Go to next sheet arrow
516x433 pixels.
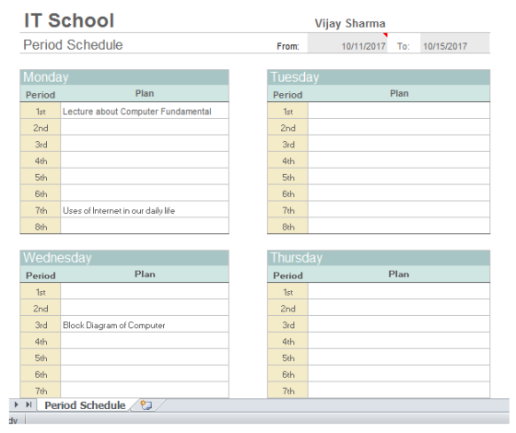tap(17, 404)
